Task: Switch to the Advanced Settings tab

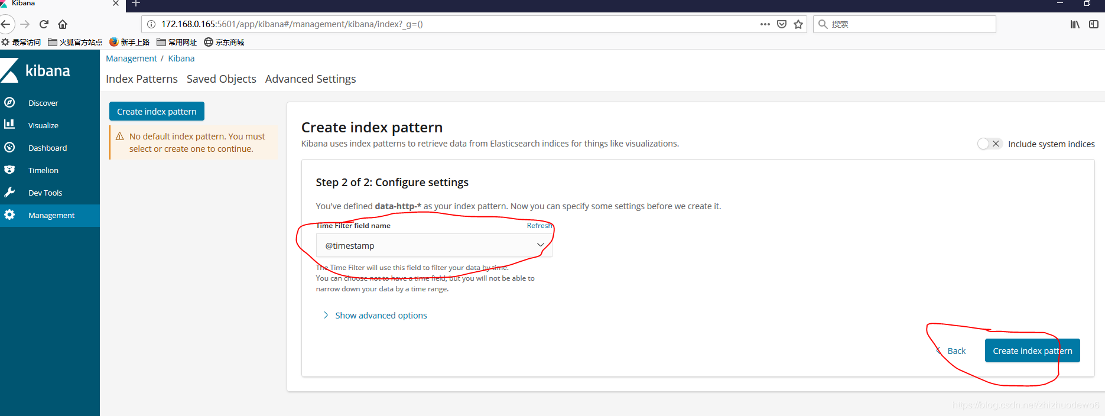Action: (310, 79)
